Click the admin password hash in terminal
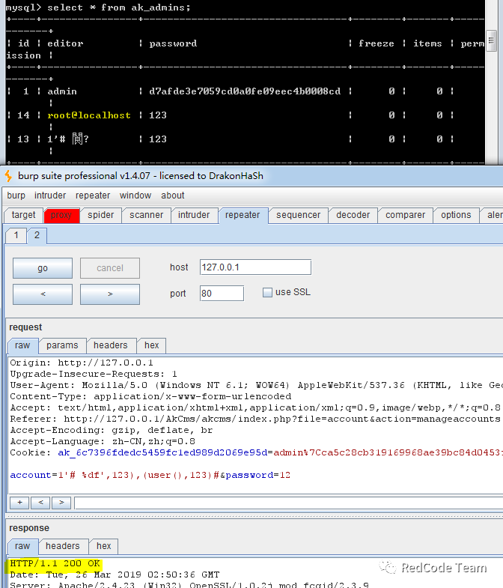This screenshot has width=503, height=588. 245,91
